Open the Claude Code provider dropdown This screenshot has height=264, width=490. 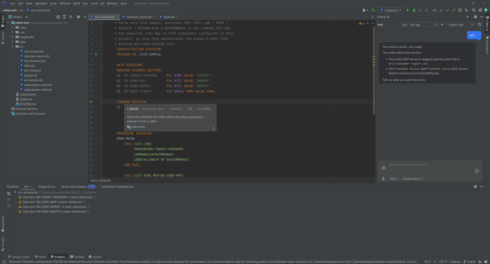(x=461, y=25)
